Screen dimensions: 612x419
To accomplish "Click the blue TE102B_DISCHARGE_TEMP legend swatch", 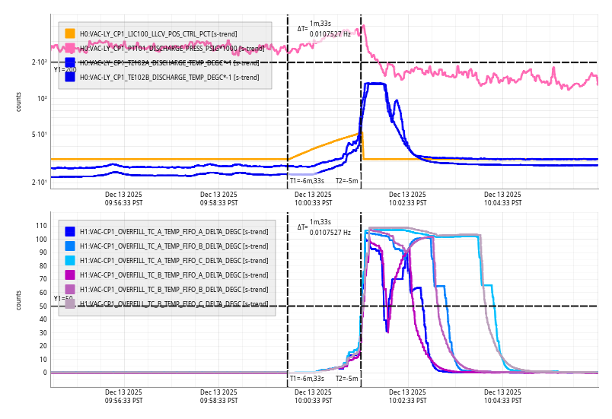I will tap(70, 77).
